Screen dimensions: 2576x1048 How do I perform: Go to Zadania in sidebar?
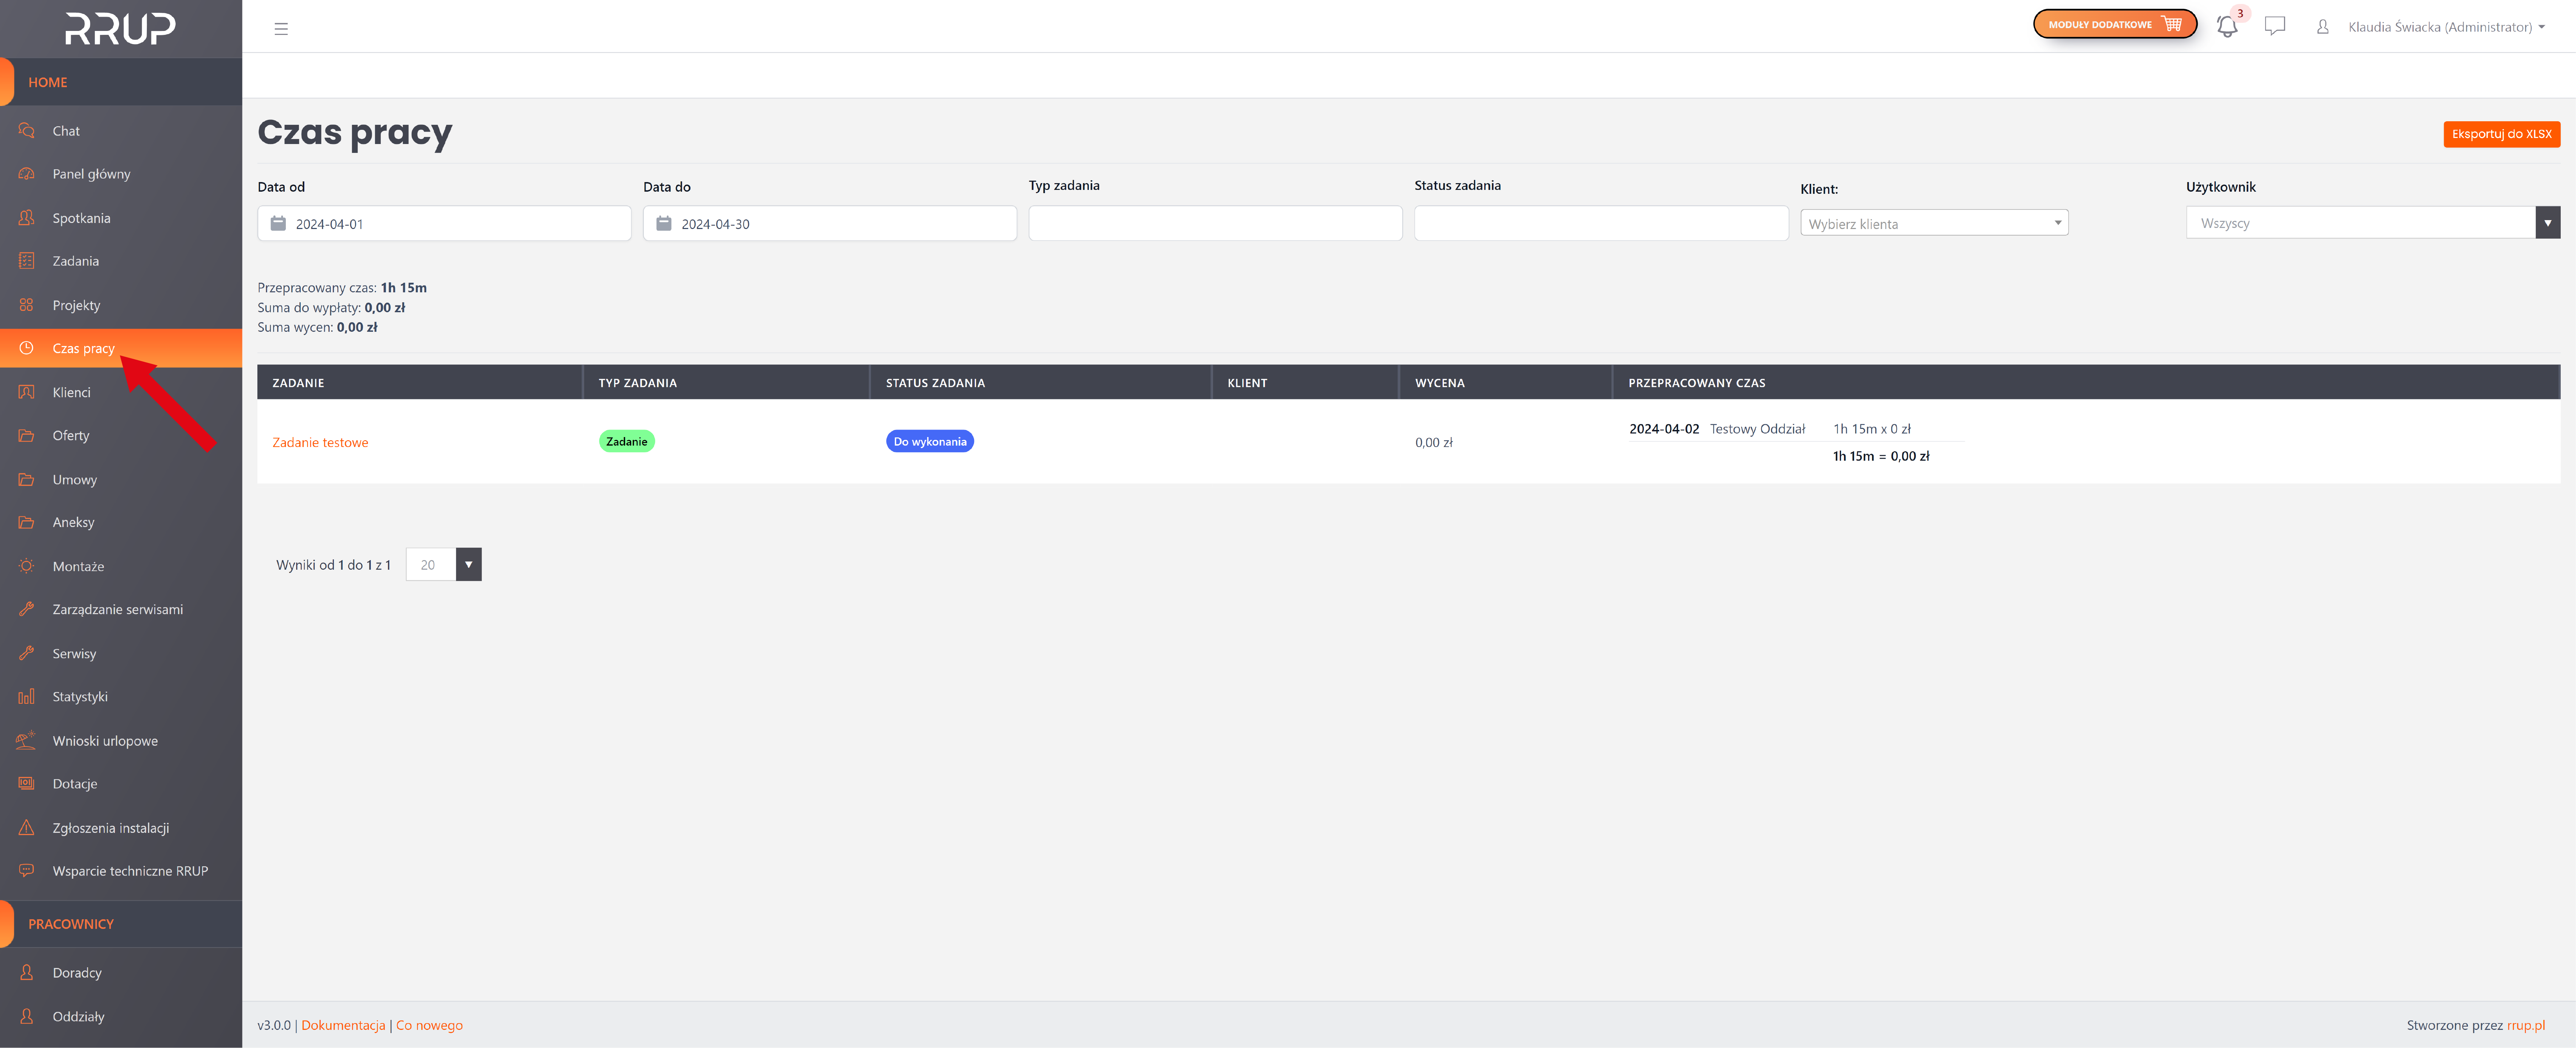click(75, 261)
